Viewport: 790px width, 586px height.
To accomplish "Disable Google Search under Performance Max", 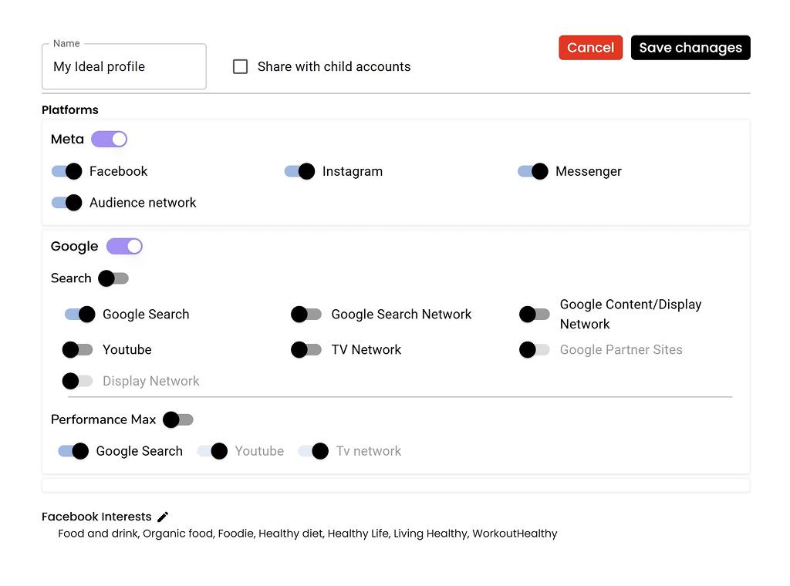I will click(73, 451).
